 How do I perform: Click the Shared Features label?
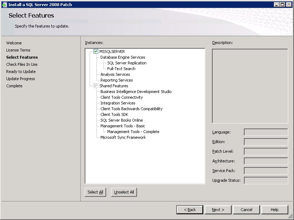114,86
